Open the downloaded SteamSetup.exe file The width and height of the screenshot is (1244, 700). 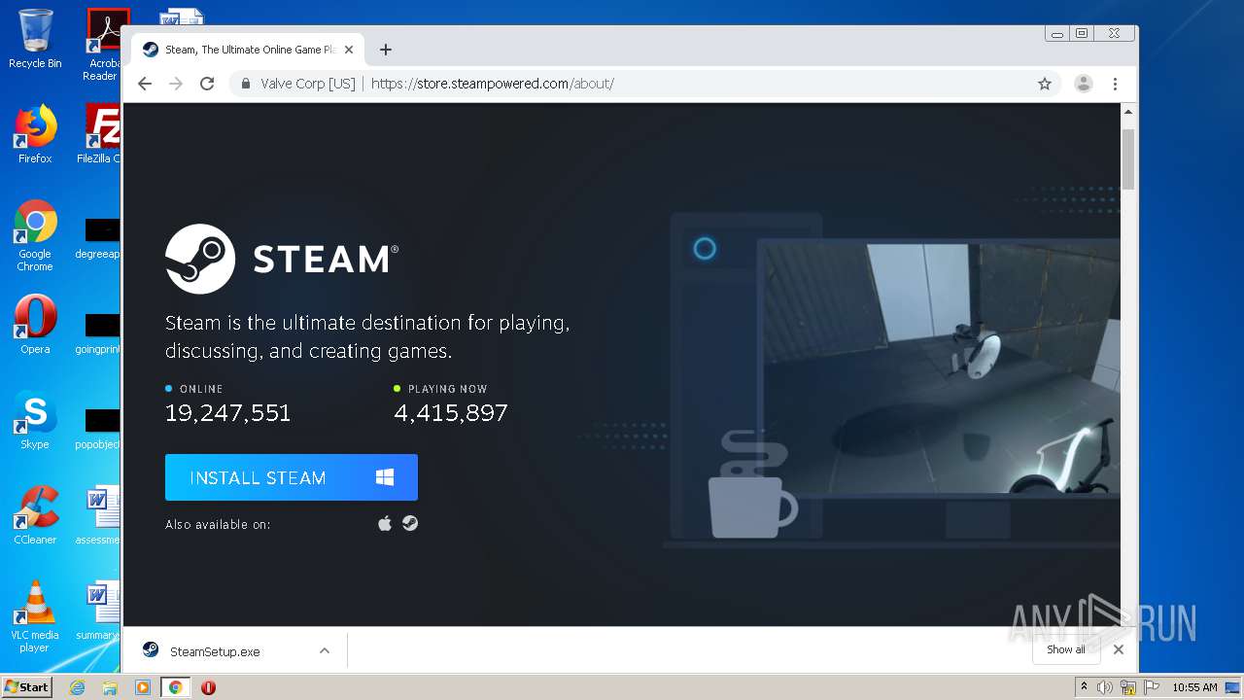[x=215, y=651]
